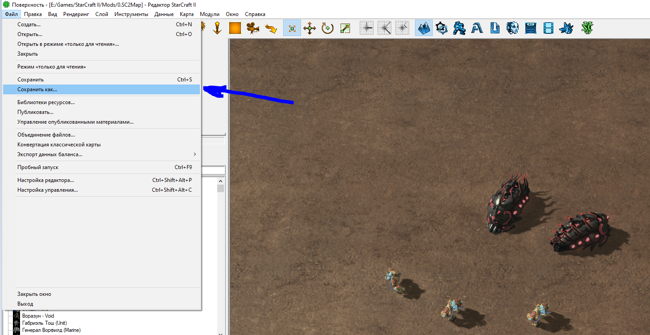Close the Файл menu via menu bar

coord(12,14)
